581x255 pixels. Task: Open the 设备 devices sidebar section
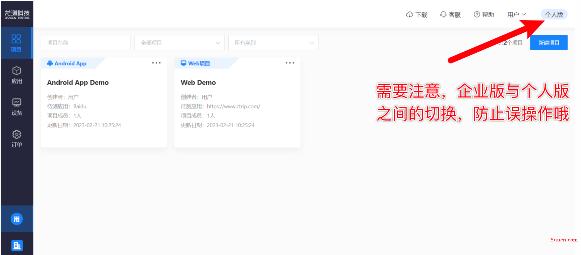17,107
